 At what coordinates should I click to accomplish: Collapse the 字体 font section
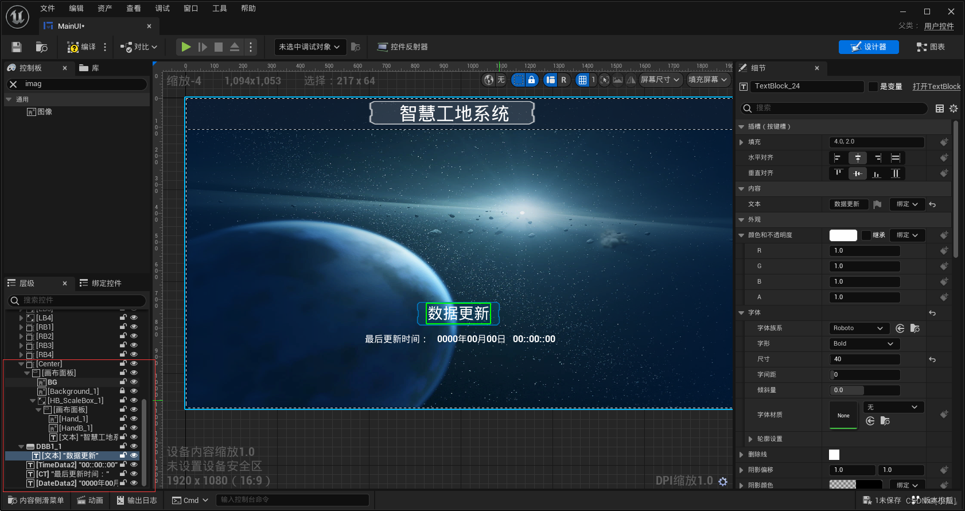pyautogui.click(x=741, y=313)
